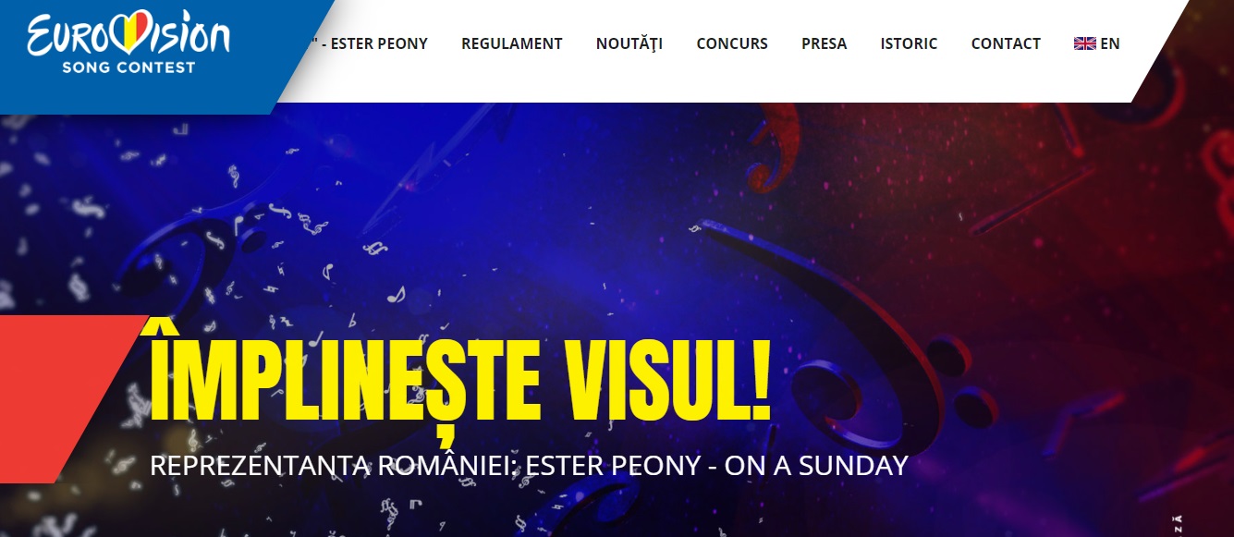
Task: Click the Eurovision Song Contest logo
Action: [x=128, y=43]
